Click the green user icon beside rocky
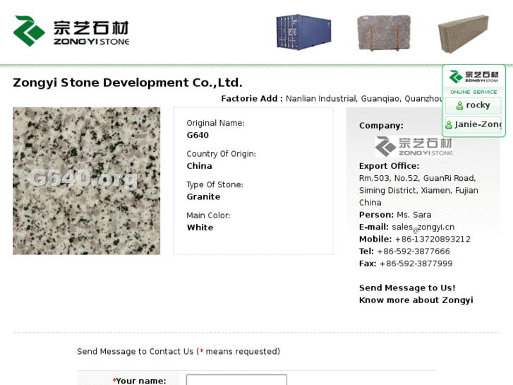 (459, 105)
